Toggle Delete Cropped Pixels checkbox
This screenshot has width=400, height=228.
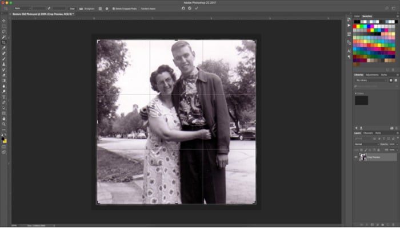click(114, 9)
